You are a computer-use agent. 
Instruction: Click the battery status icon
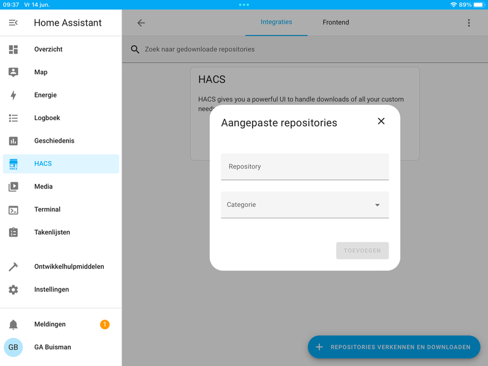click(479, 5)
